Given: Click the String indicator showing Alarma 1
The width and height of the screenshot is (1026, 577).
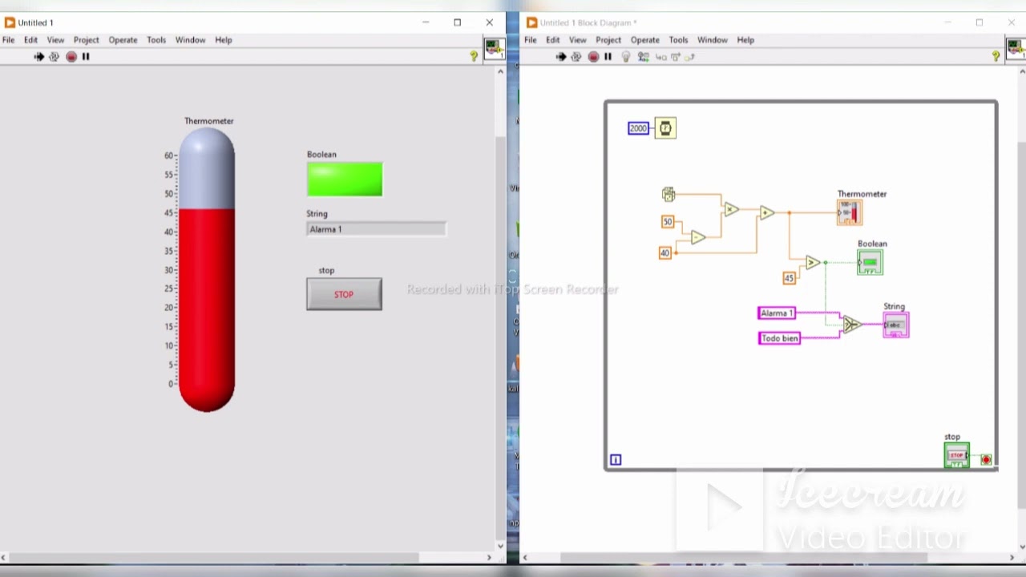Looking at the screenshot, I should tap(376, 229).
